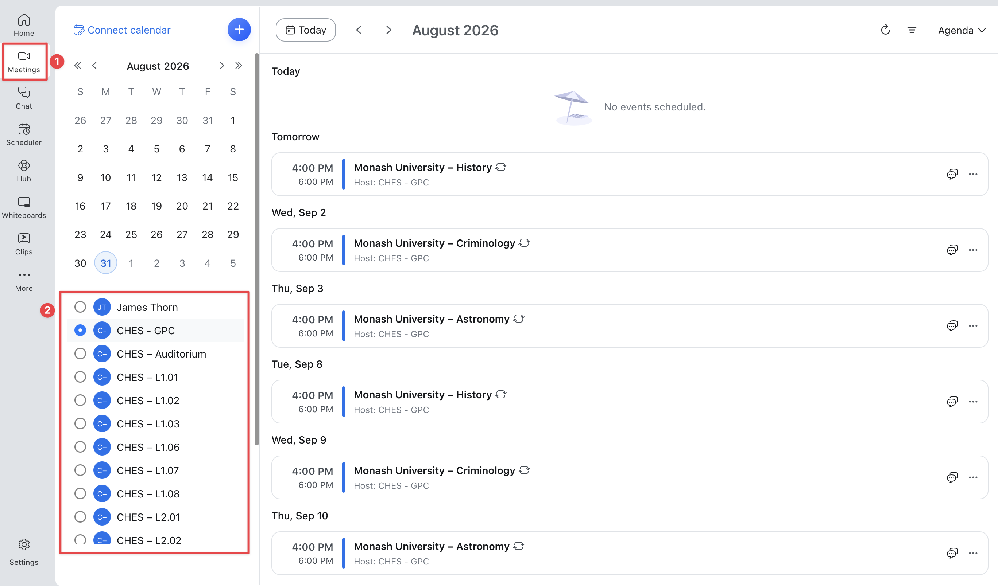Open the Whiteboards section in sidebar
The width and height of the screenshot is (998, 586).
click(24, 208)
